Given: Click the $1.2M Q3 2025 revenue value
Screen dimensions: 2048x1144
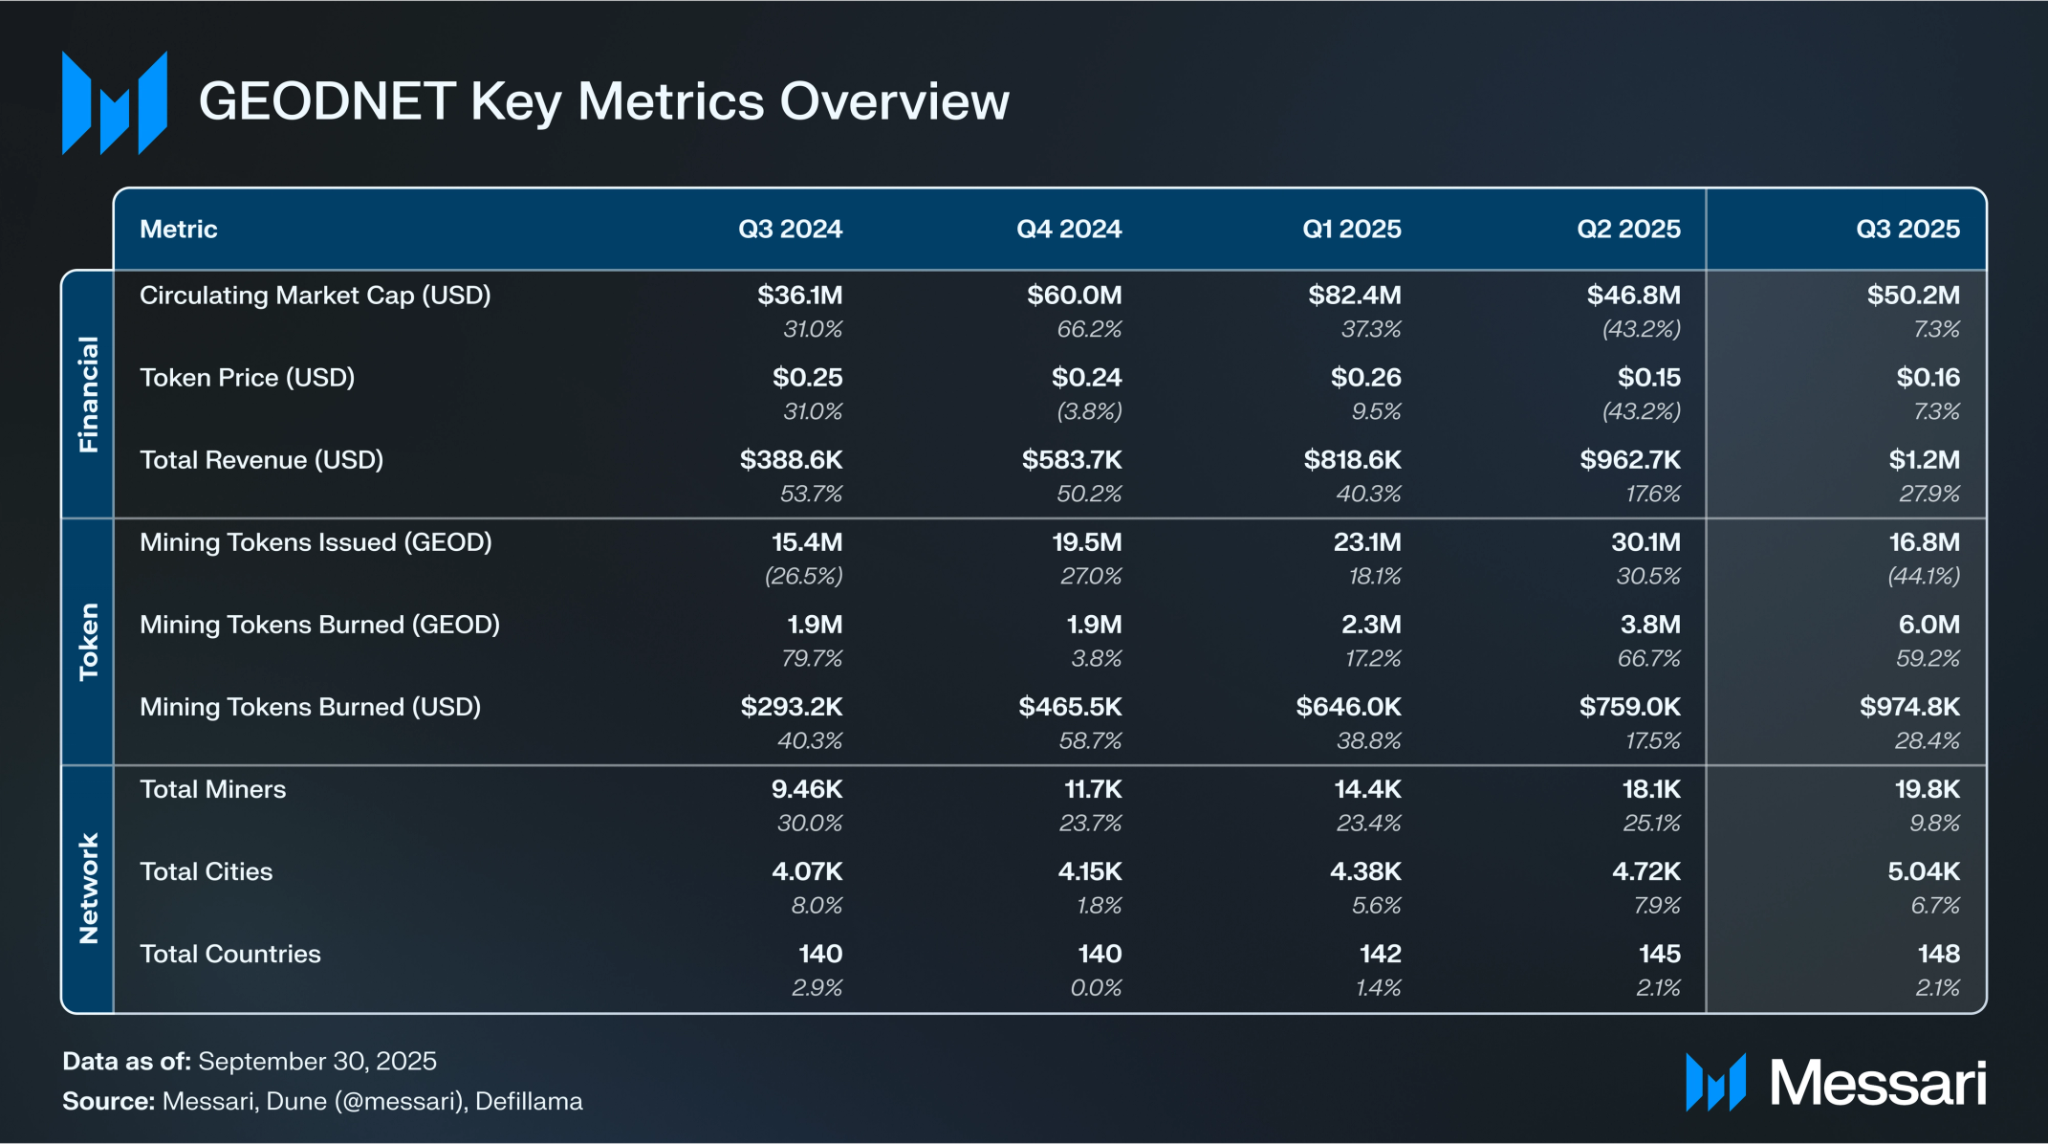Looking at the screenshot, I should click(x=1924, y=460).
